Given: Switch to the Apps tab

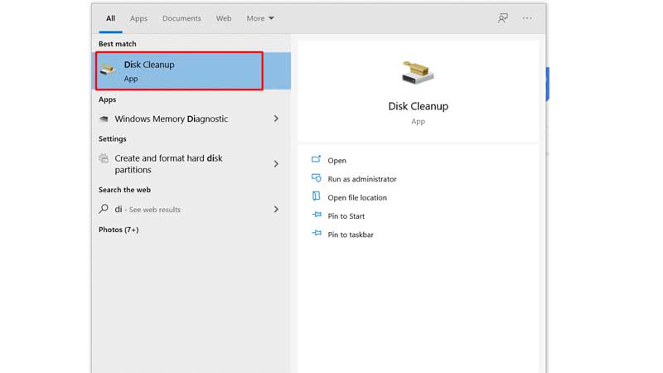Looking at the screenshot, I should coord(138,18).
